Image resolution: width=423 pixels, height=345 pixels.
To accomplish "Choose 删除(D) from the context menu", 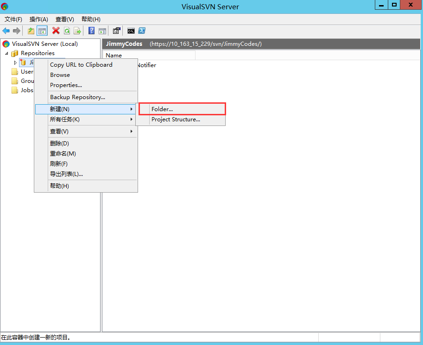I will click(x=59, y=144).
